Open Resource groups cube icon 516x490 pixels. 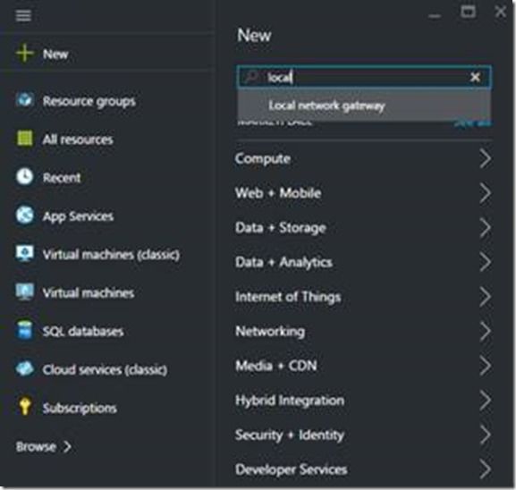coord(25,100)
